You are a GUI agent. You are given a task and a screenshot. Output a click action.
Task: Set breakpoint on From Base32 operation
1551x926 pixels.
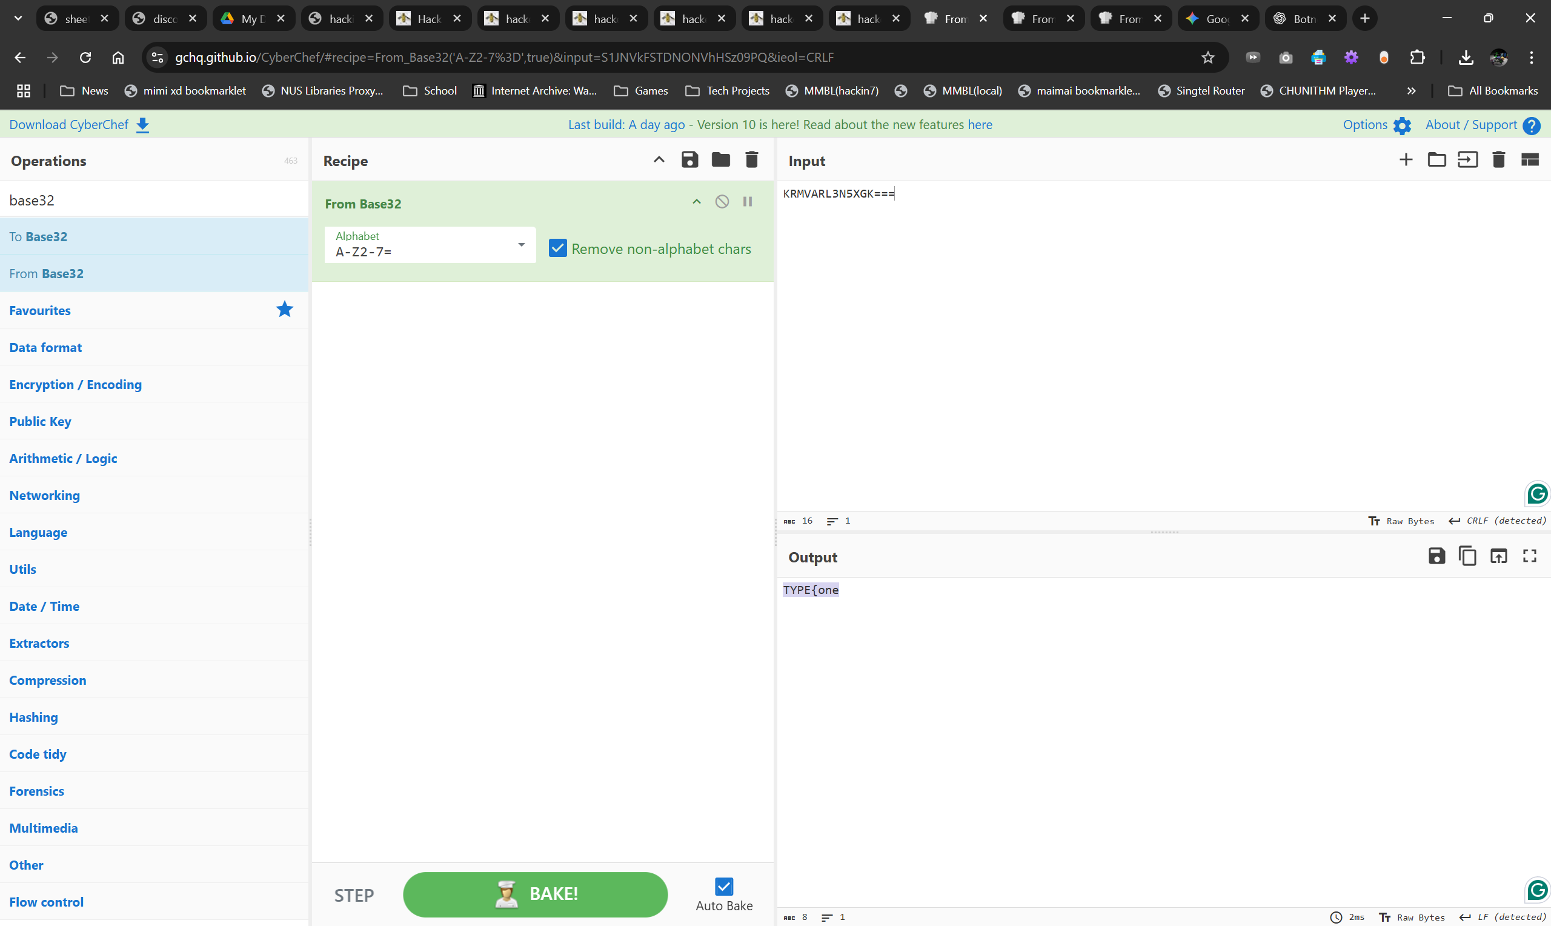tap(747, 202)
